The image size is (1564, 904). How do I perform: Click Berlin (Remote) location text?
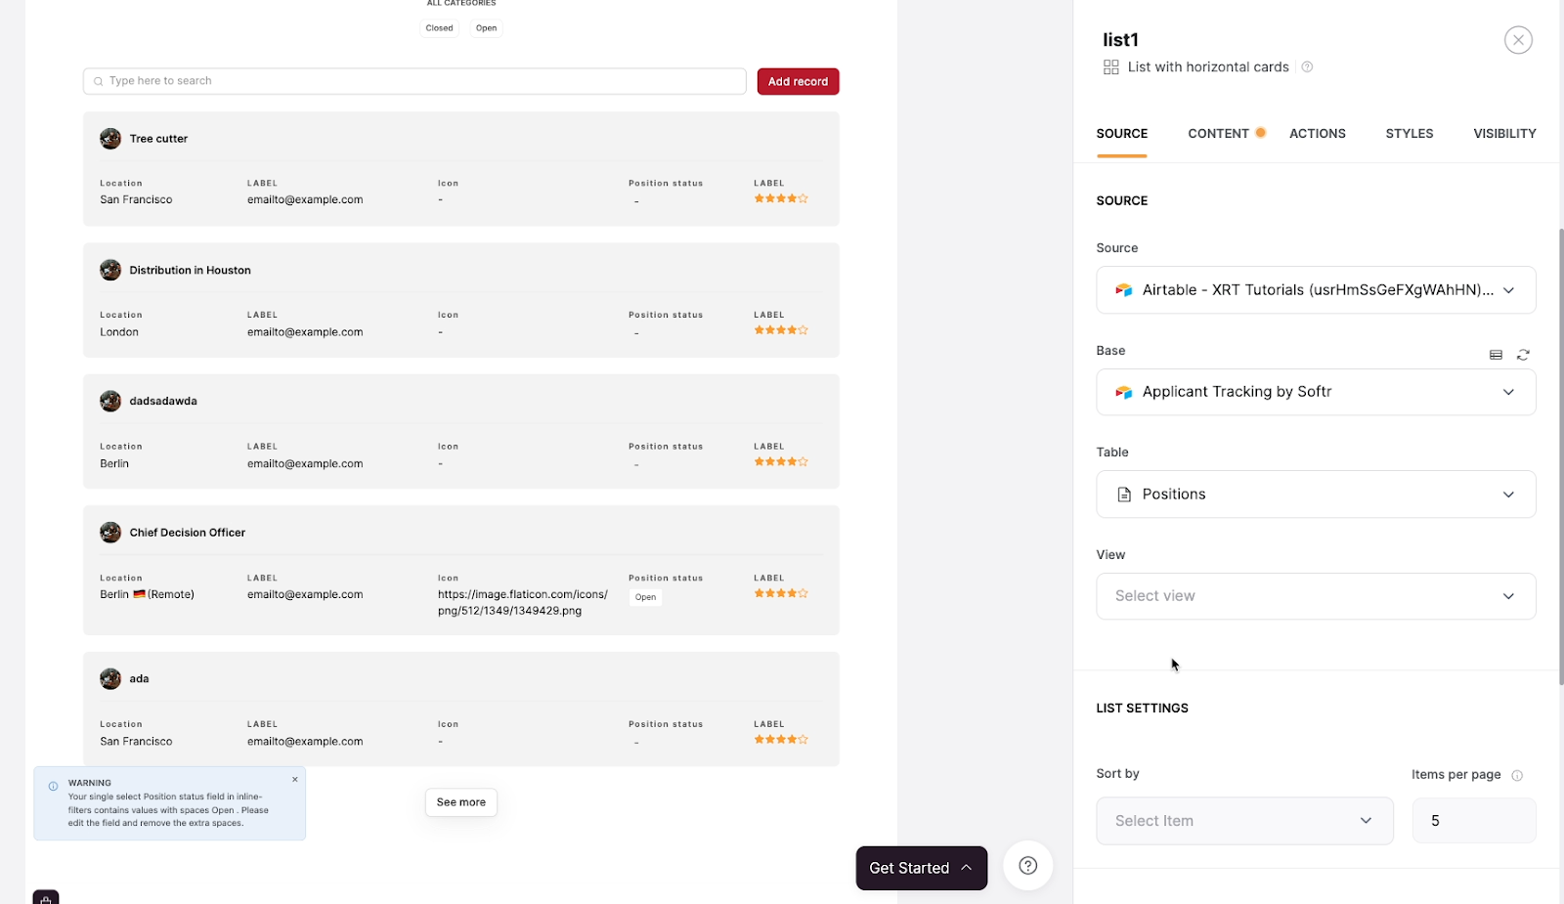[147, 594]
